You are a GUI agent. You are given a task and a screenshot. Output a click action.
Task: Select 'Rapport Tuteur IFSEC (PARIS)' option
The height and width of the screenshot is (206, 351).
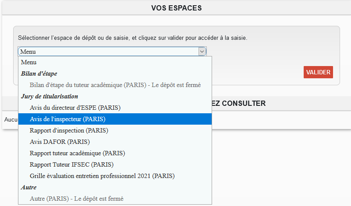pos(71,164)
